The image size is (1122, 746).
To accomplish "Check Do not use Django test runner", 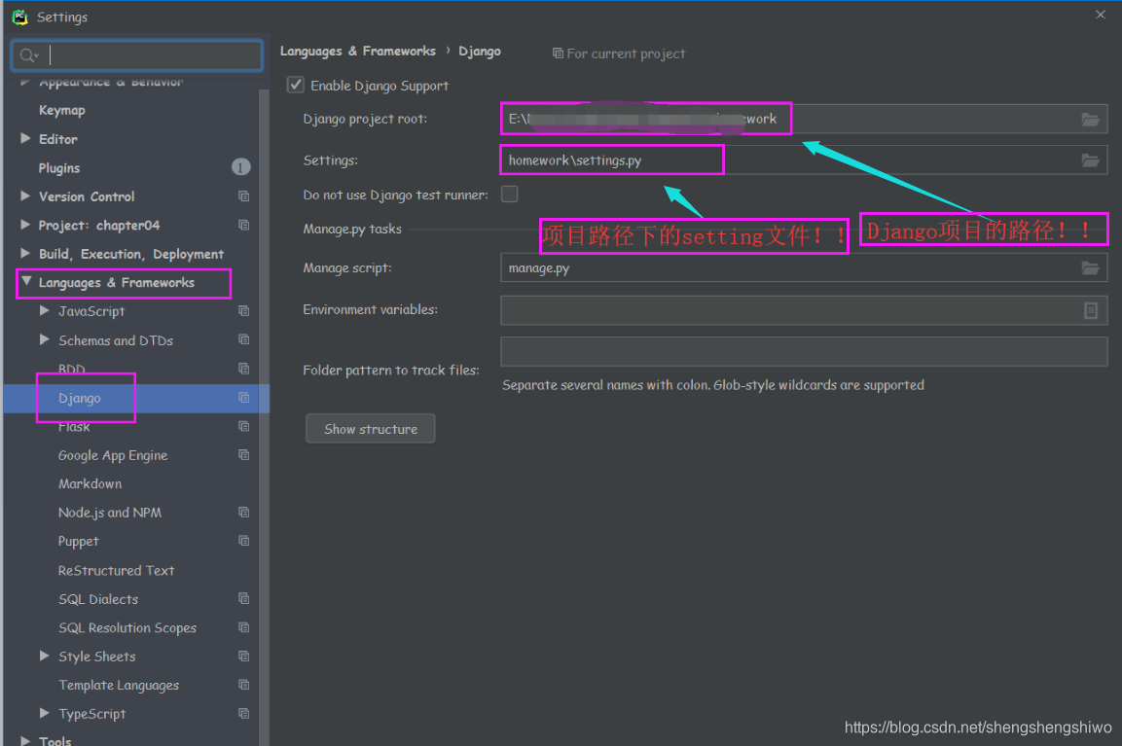I will pos(510,194).
